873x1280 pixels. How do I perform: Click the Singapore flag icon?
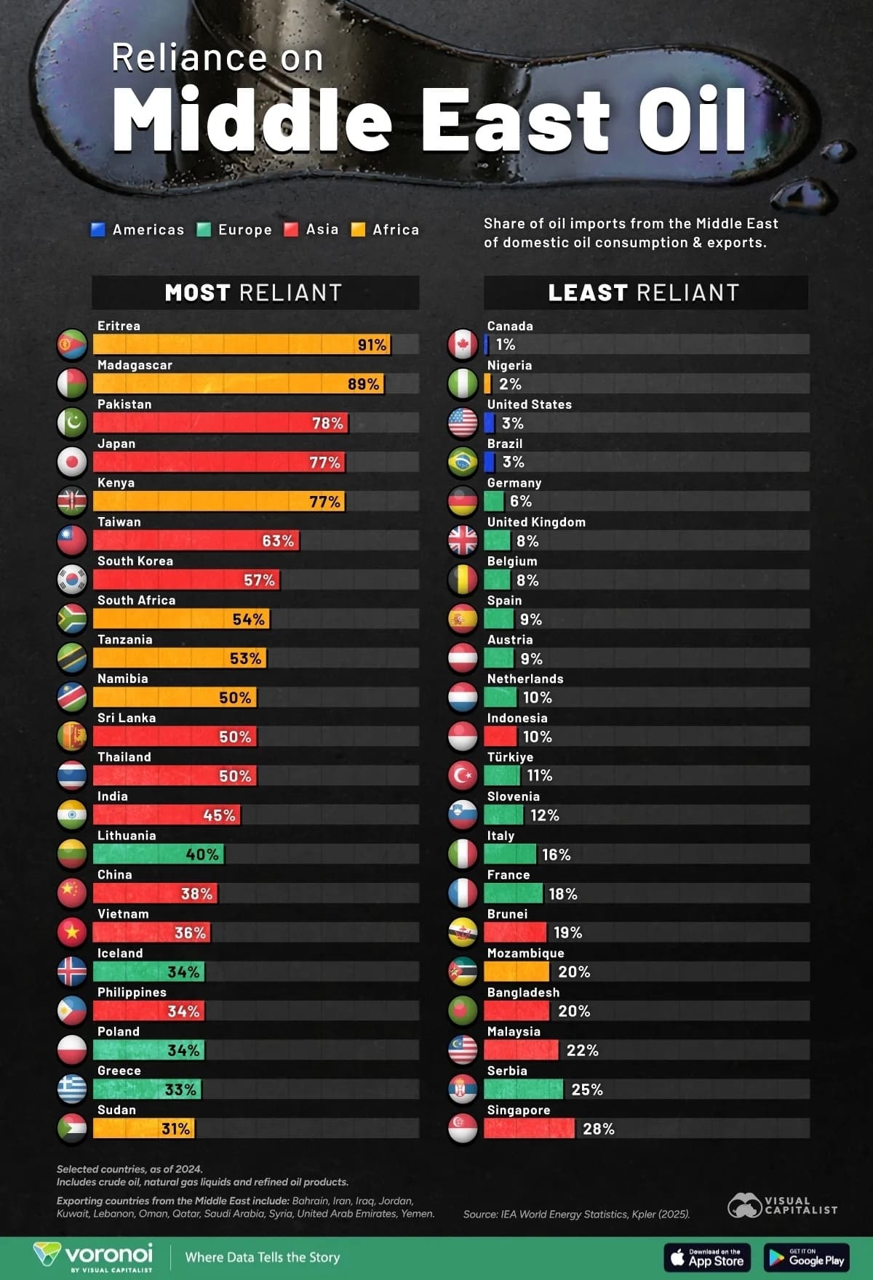pos(463,1128)
